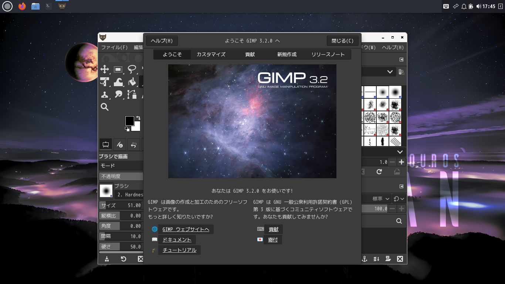
Task: Open the brushes panel configuration menu
Action: pos(401,60)
